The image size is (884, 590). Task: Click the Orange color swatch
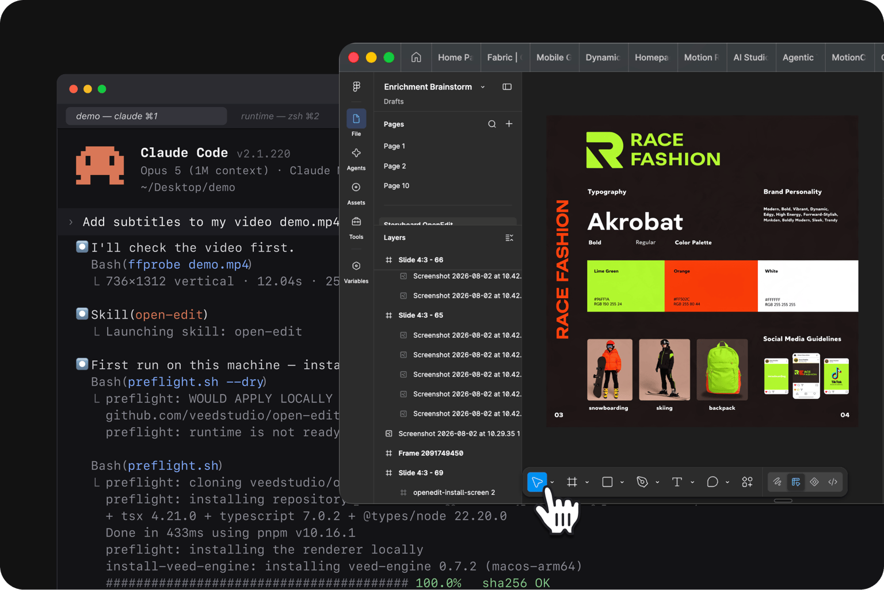(711, 286)
